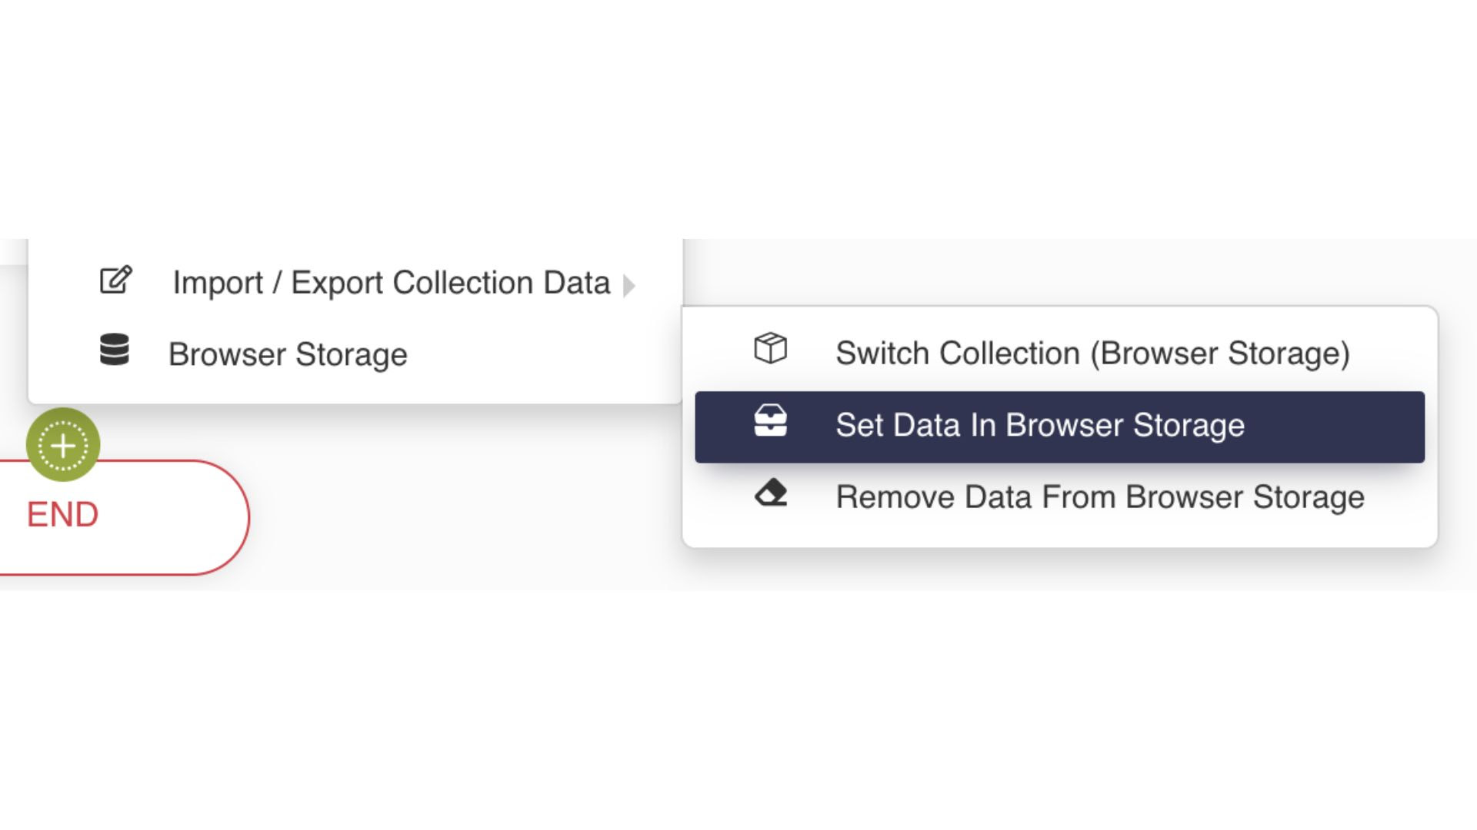Click the Collection Data text in first entry

[502, 283]
